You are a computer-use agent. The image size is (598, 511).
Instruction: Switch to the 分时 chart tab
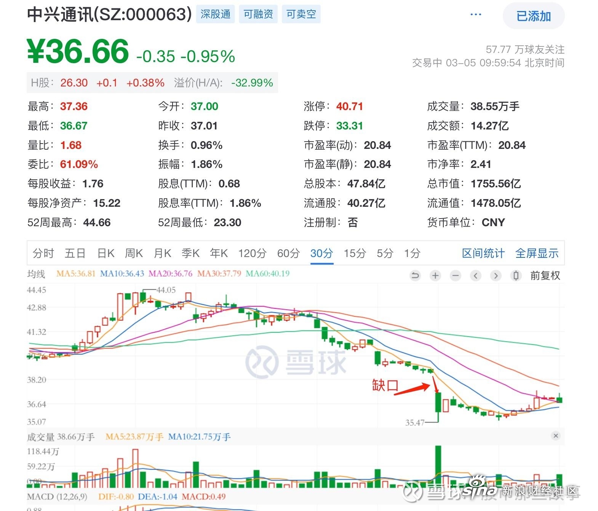[43, 253]
